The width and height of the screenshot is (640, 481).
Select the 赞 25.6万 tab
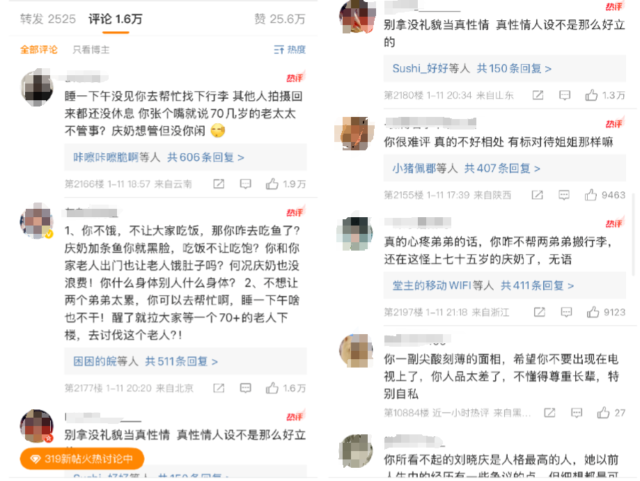tap(279, 19)
